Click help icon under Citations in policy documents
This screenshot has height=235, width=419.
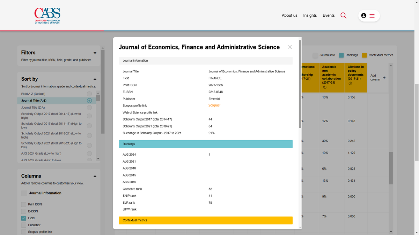[x=350, y=83]
